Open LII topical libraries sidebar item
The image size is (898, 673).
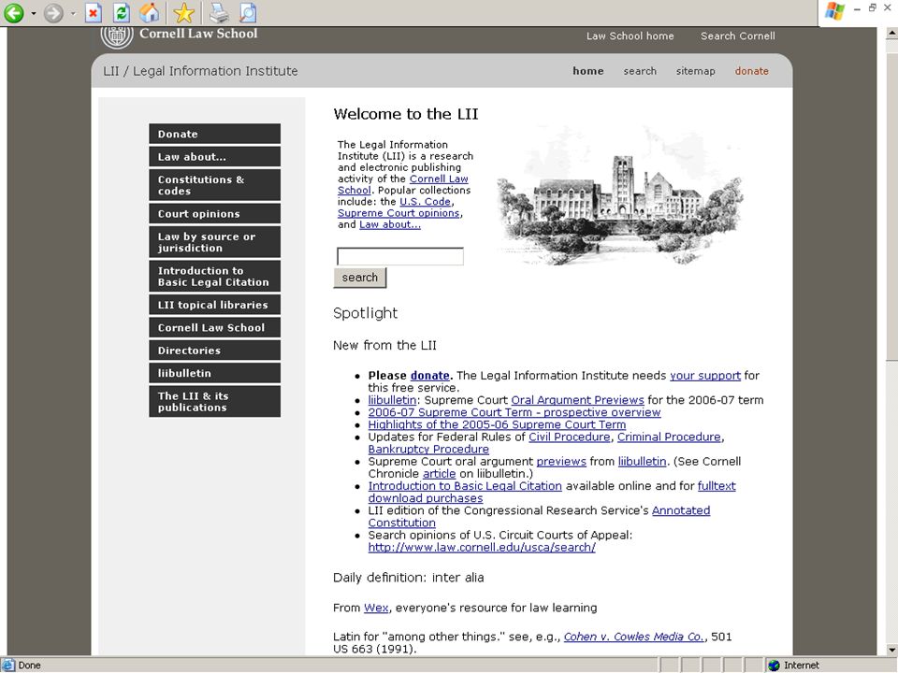(x=215, y=305)
